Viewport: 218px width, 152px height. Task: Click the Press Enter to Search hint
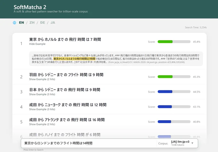pyautogui.click(x=33, y=150)
